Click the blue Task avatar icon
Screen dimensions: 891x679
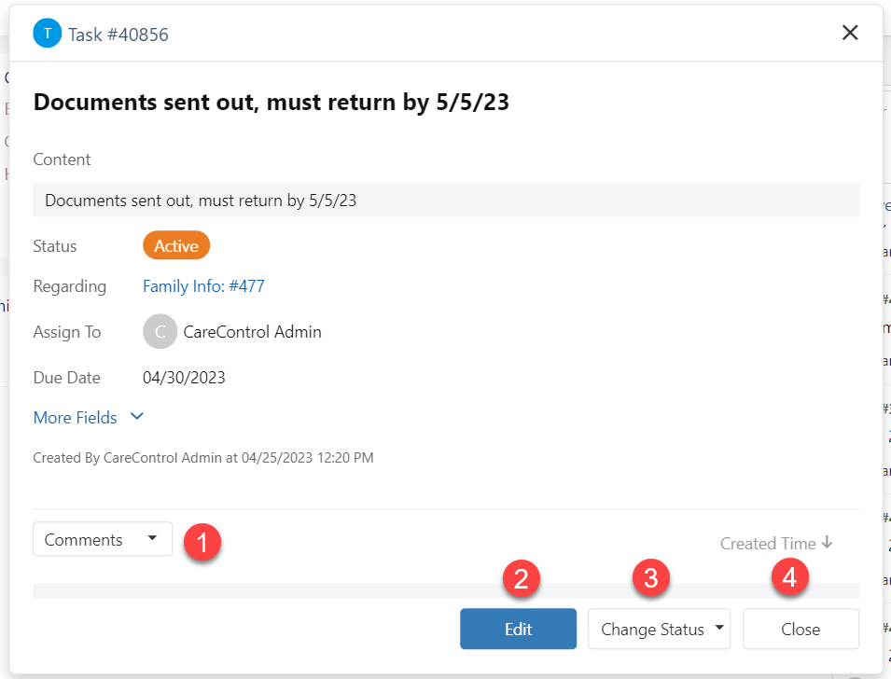tap(48, 34)
